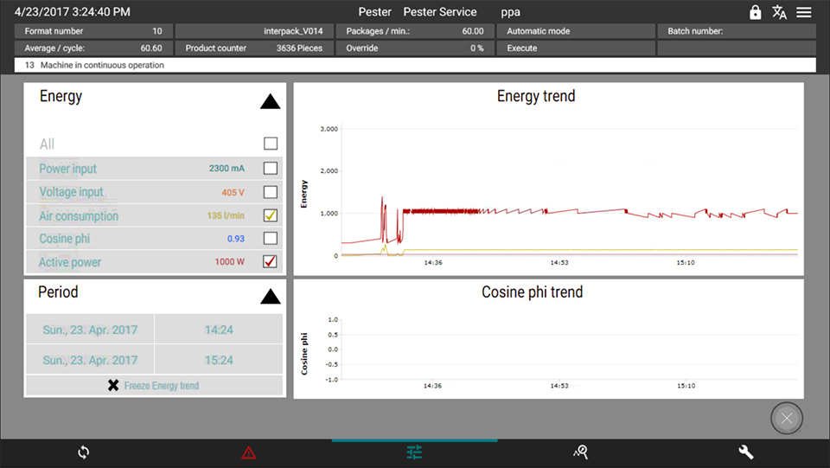Open the hamburger menu icon

click(x=804, y=12)
